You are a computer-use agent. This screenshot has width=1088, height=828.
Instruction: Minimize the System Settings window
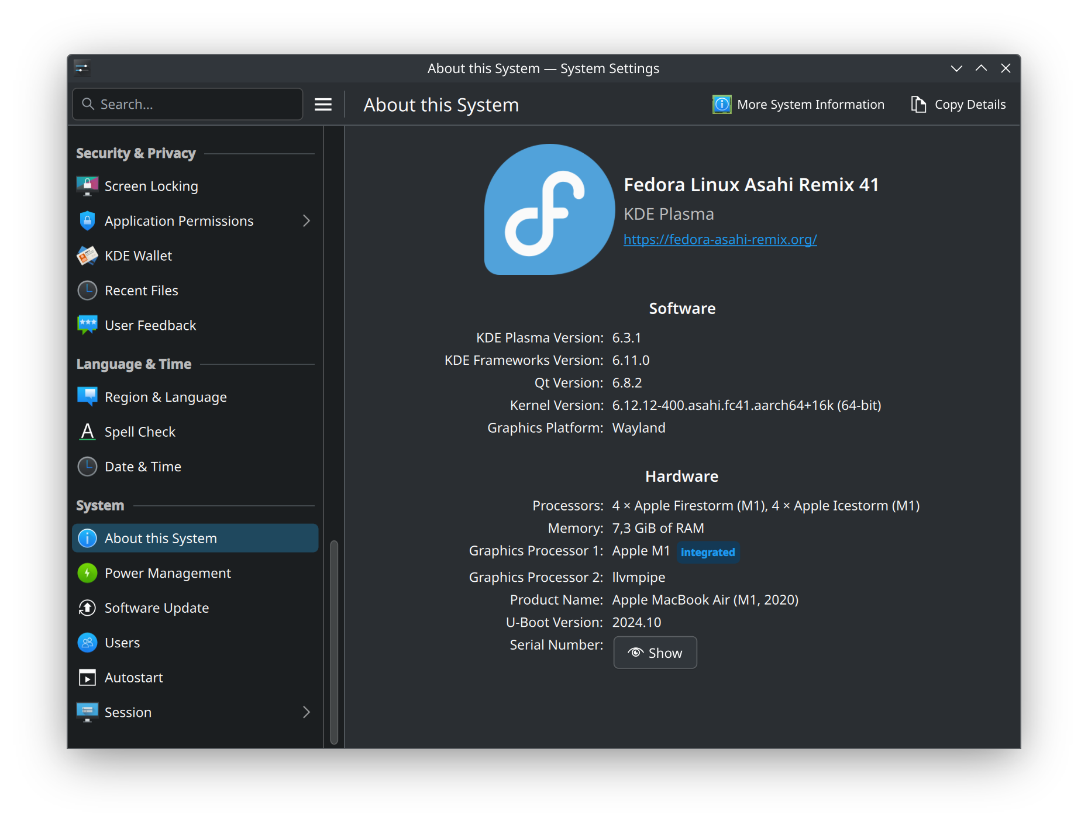coord(956,68)
